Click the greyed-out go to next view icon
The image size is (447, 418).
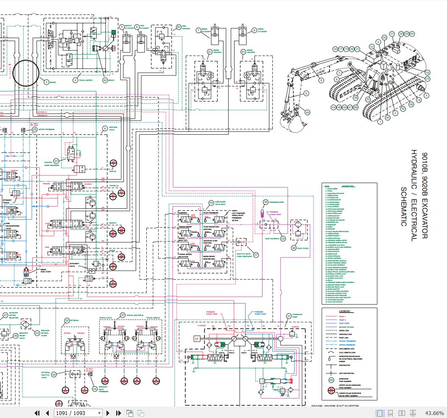140,413
